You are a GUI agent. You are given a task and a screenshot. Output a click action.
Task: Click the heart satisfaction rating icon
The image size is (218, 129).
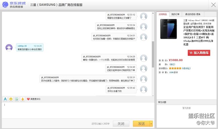(28, 99)
